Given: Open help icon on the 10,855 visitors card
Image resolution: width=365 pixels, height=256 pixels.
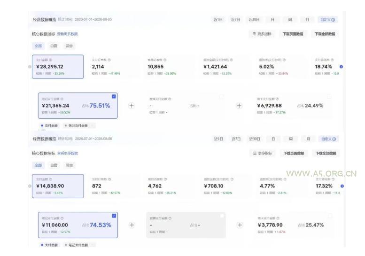Looking at the screenshot, I should (165, 60).
